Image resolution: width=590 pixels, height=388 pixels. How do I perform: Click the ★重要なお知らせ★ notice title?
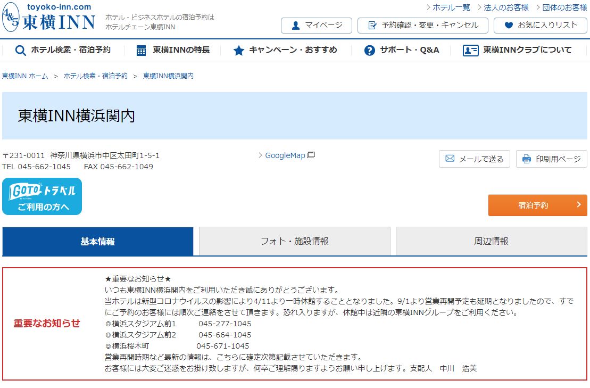click(138, 279)
